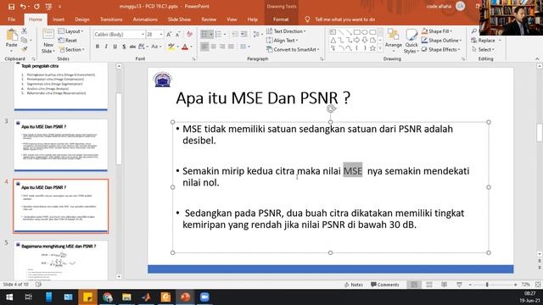Open Shape Fill options
The width and height of the screenshot is (543, 305).
(x=437, y=31)
